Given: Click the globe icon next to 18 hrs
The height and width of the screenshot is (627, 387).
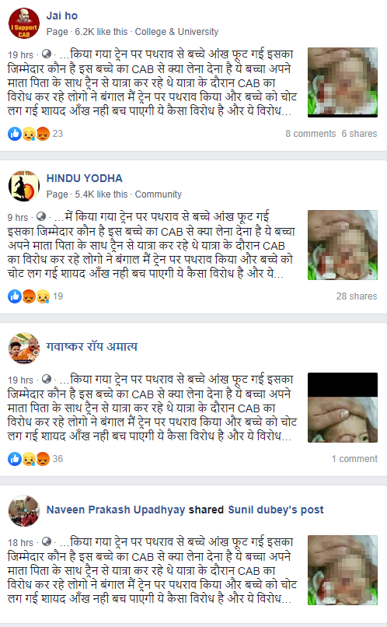Looking at the screenshot, I should pyautogui.click(x=47, y=542).
